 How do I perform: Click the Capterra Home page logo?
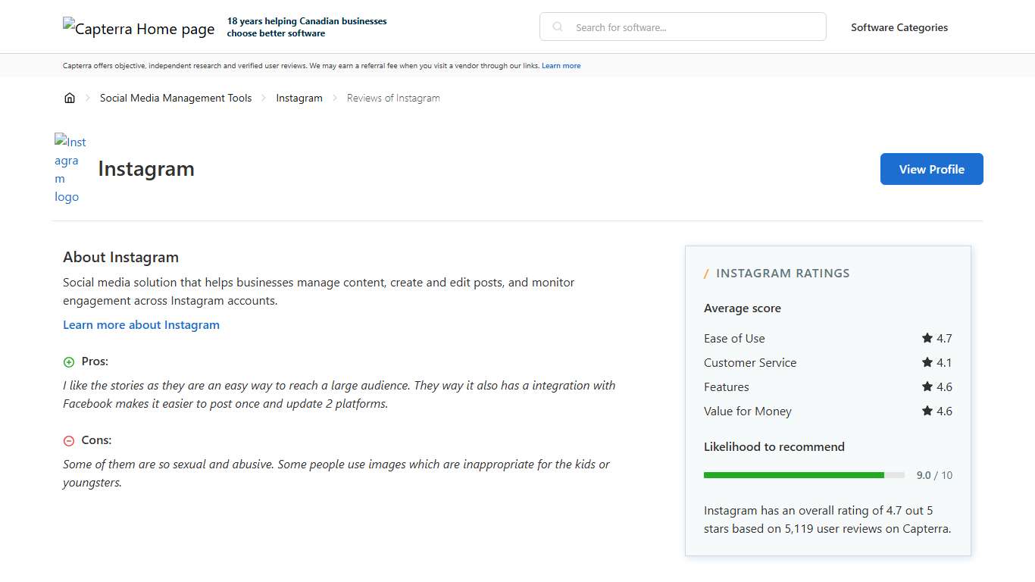[139, 28]
